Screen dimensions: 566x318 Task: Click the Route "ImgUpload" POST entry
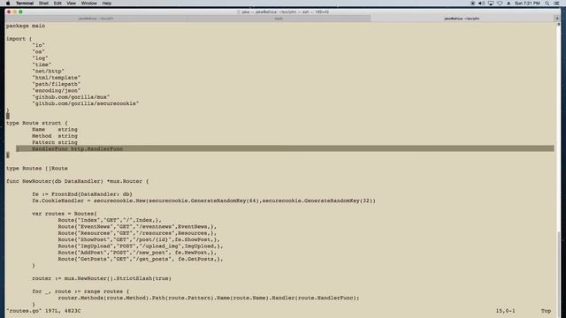pos(141,246)
